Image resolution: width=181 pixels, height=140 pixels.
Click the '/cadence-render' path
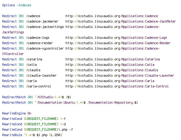click(40, 43)
